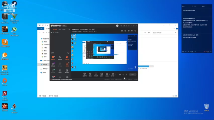Switch to the third scene tab

pyautogui.click(x=64, y=29)
